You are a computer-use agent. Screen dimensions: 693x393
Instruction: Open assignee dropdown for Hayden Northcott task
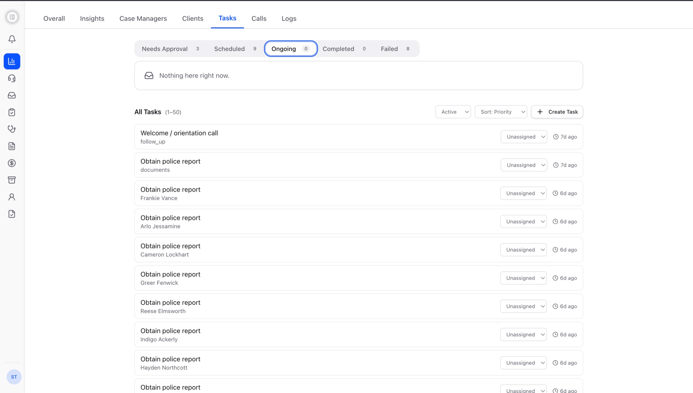click(524, 363)
